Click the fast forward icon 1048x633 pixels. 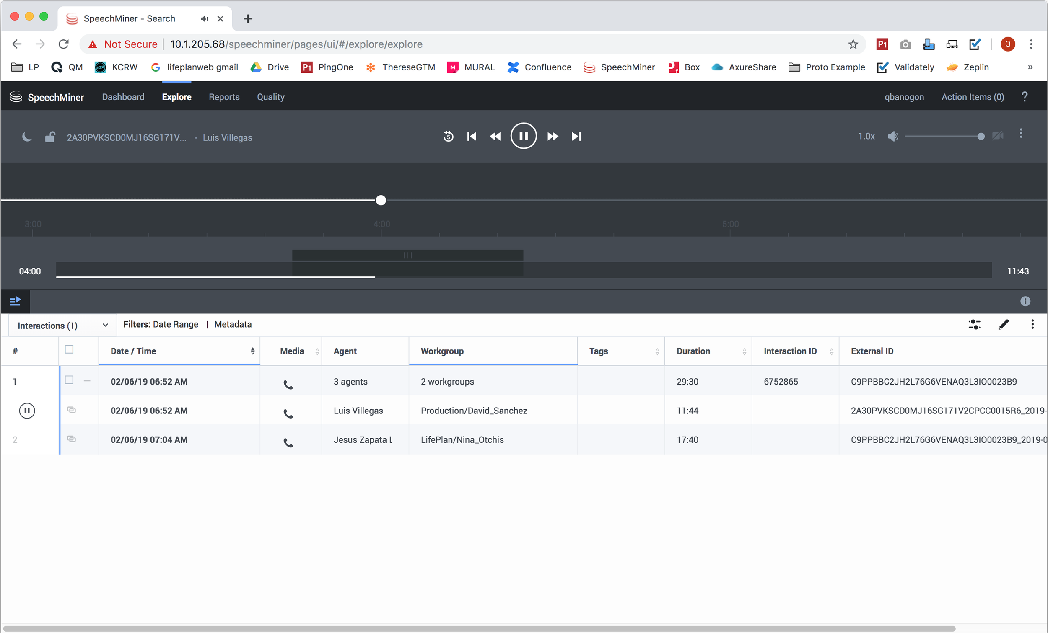[553, 137]
